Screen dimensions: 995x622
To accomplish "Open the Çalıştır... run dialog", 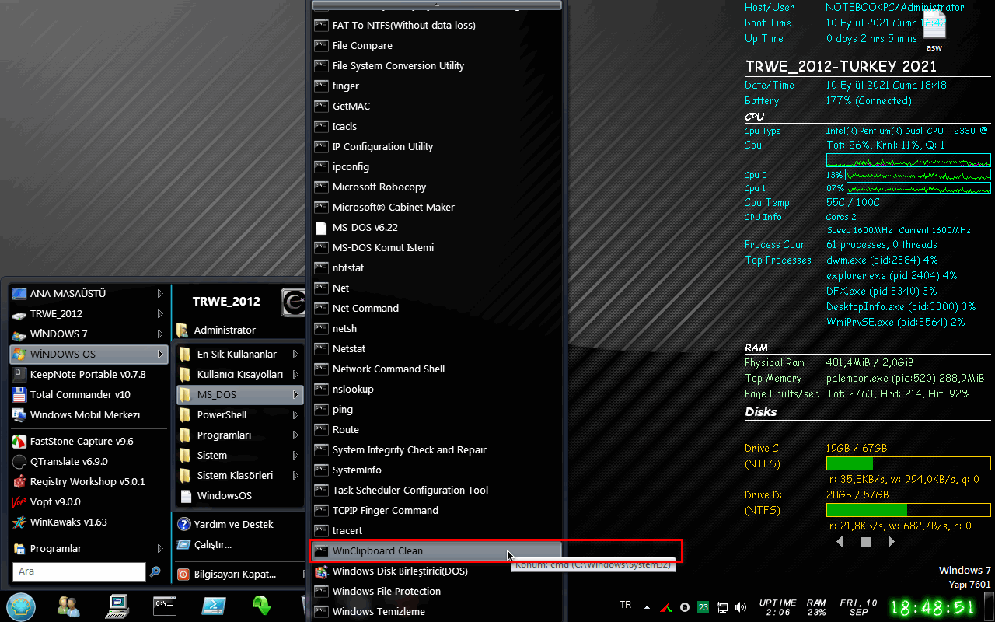I will point(239,544).
